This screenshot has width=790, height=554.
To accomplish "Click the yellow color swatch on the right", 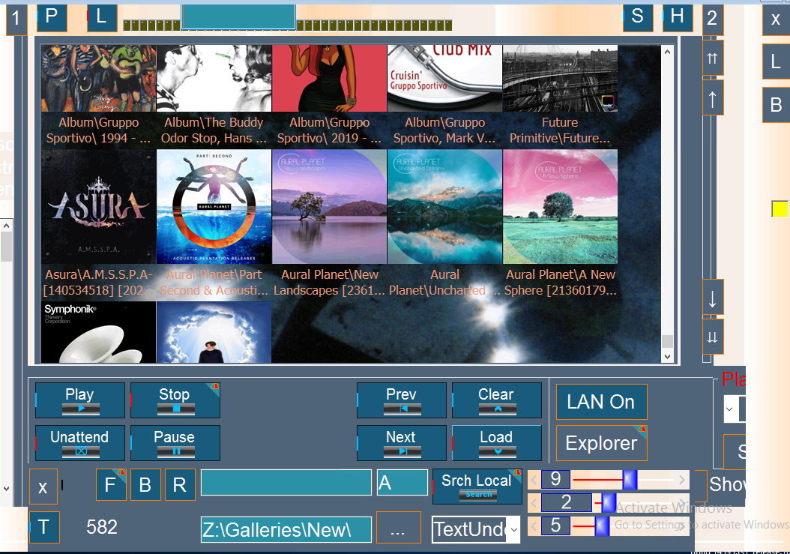I will pyautogui.click(x=780, y=208).
